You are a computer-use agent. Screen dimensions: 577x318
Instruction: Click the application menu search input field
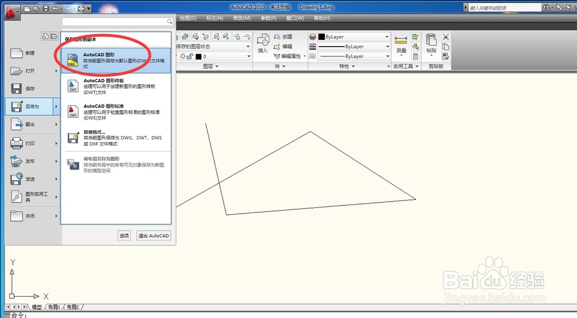tap(114, 22)
